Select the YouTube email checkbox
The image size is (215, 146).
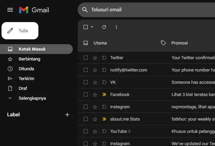click(86, 131)
